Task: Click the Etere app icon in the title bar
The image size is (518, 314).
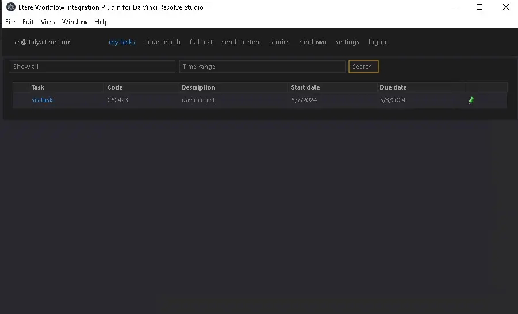Action: click(10, 7)
